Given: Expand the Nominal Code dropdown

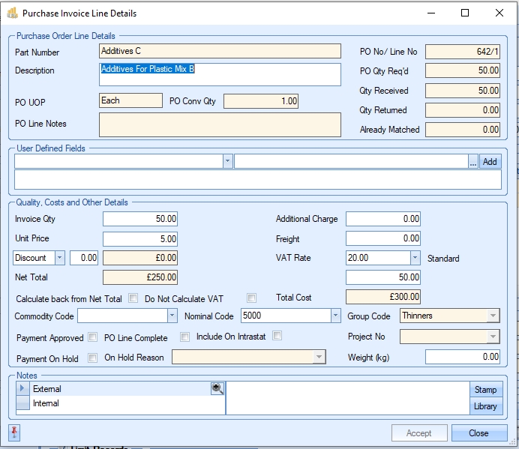Looking at the screenshot, I should tap(335, 316).
